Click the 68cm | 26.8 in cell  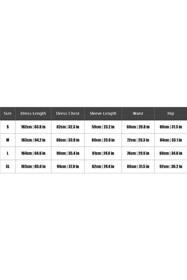coord(138,127)
